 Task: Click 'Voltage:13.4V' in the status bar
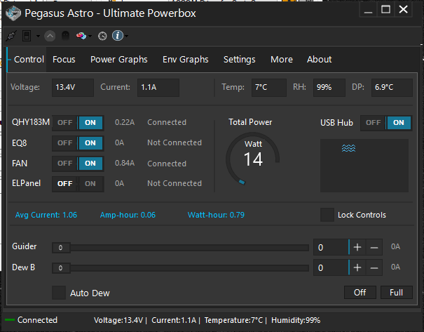click(x=118, y=320)
